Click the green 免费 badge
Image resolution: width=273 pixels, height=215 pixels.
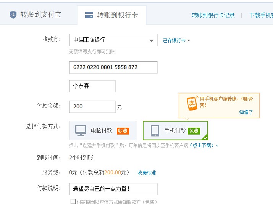[x=194, y=131]
